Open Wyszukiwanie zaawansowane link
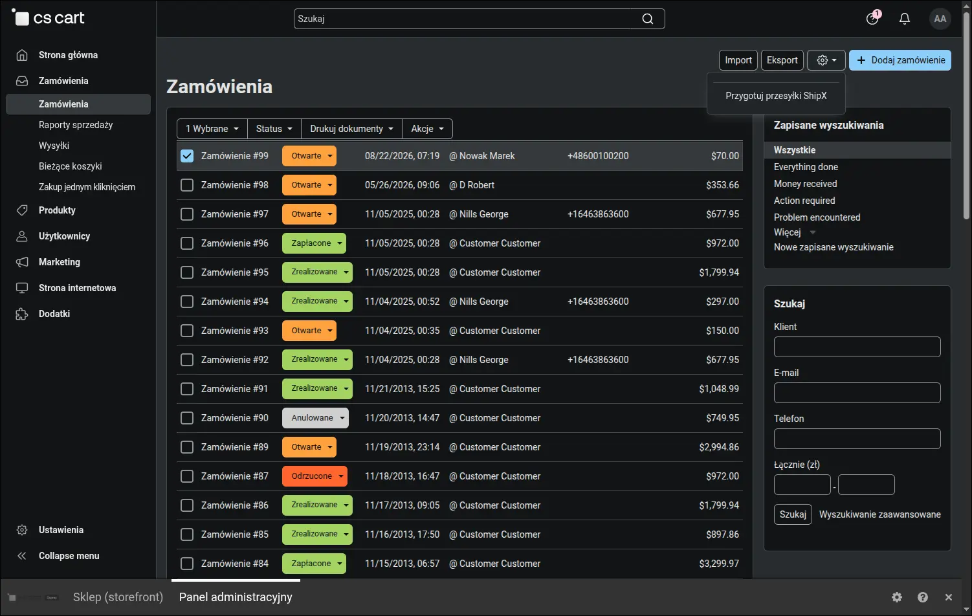This screenshot has height=616, width=972. (x=880, y=514)
